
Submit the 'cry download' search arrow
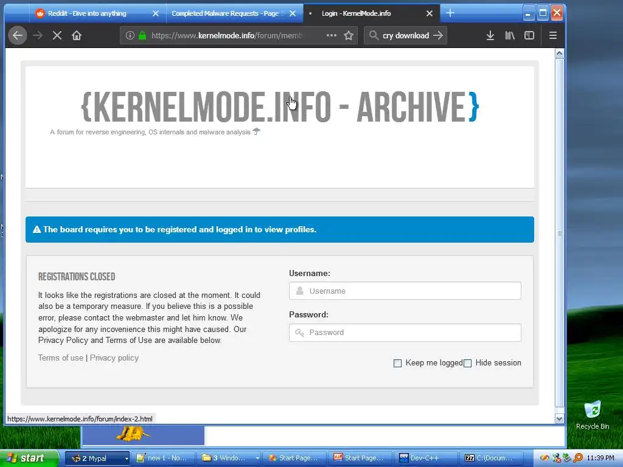pos(438,35)
